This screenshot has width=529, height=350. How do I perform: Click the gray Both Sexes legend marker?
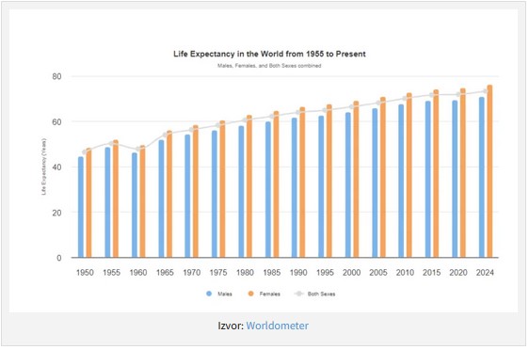(x=299, y=294)
